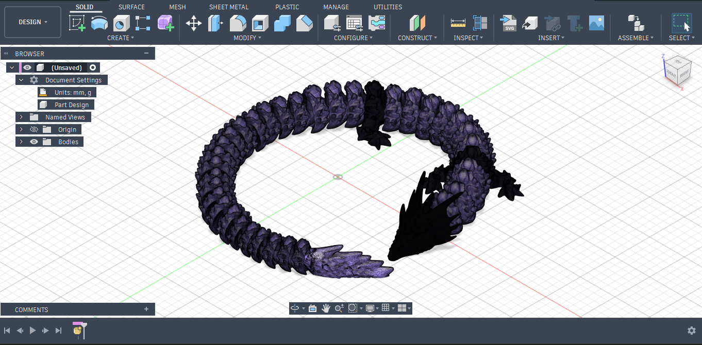Pick the Shell tool icon
Screen dimensions: 702x345
(x=260, y=23)
